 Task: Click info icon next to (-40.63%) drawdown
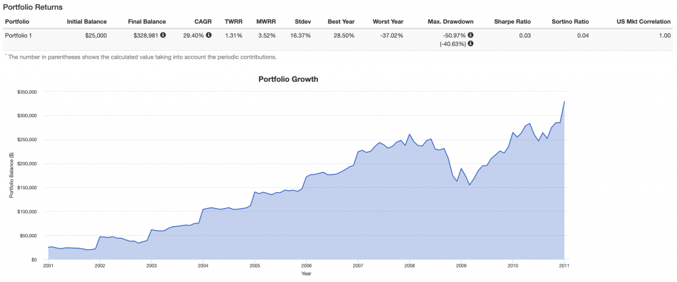[470, 43]
